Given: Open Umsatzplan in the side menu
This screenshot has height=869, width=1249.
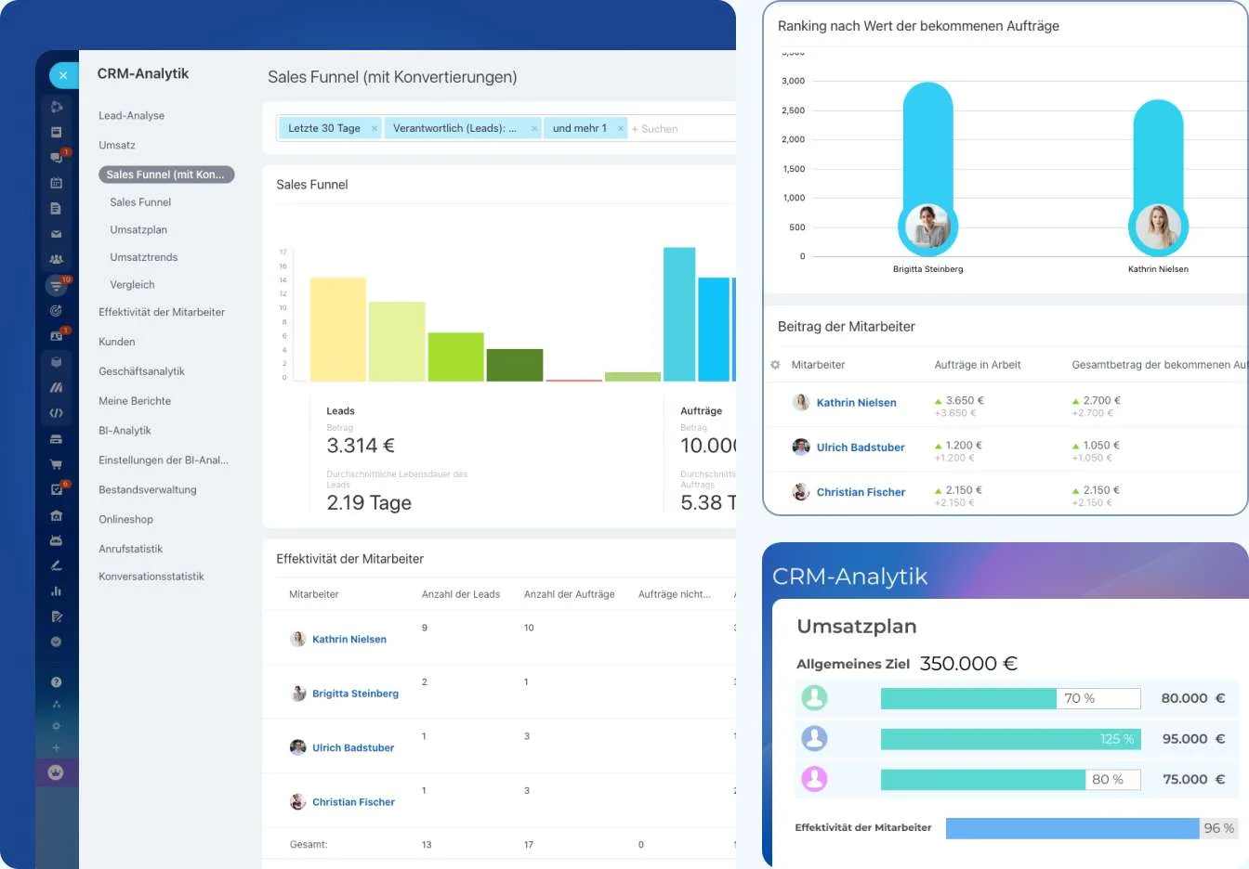Looking at the screenshot, I should pyautogui.click(x=138, y=230).
